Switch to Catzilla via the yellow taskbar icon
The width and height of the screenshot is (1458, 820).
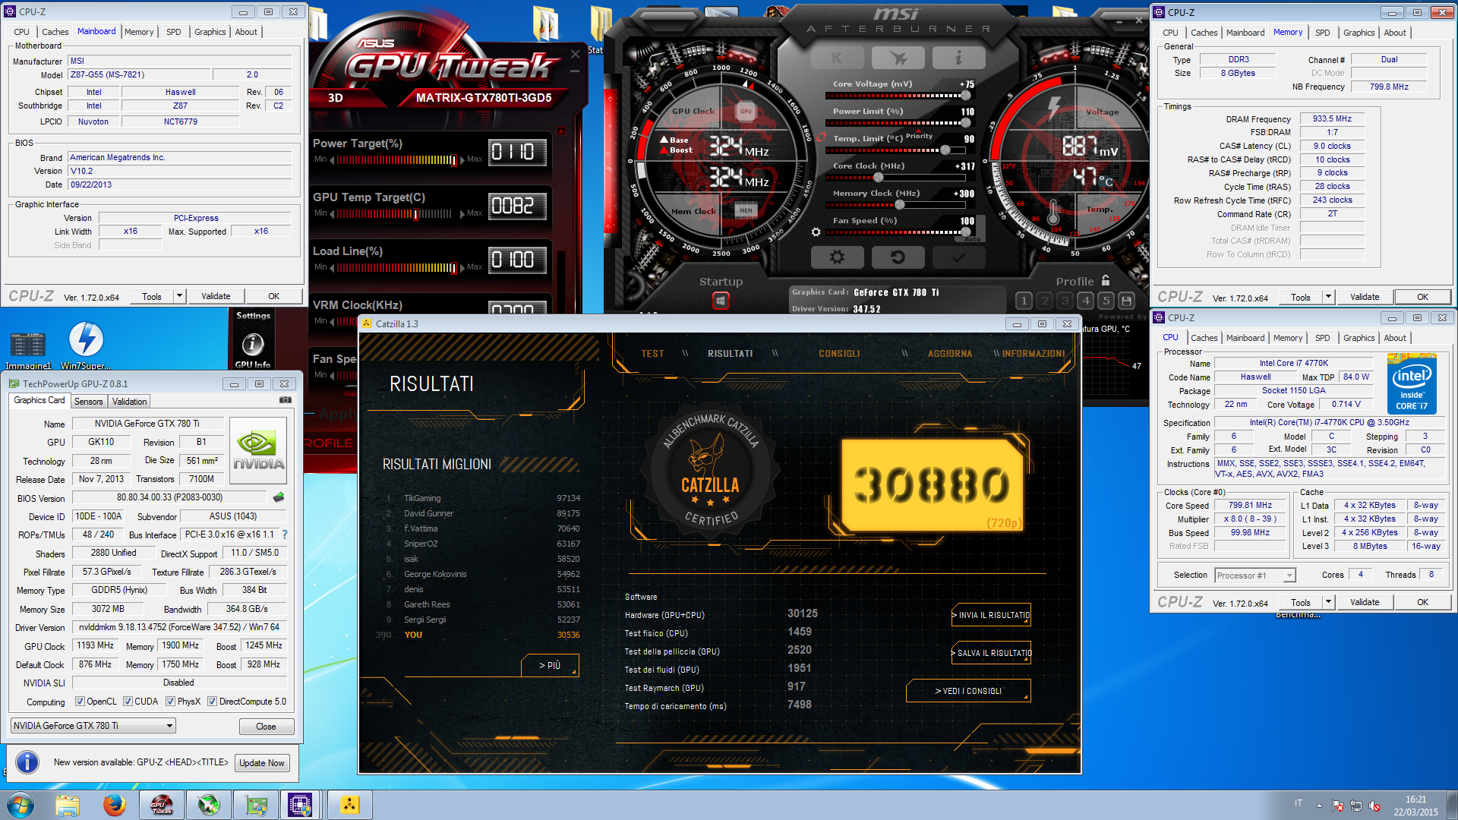[350, 805]
